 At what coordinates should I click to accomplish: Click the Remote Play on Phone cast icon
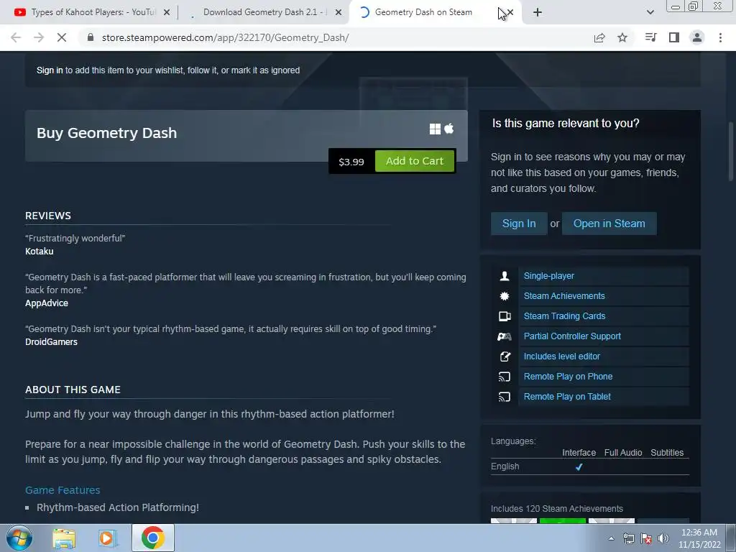505,377
